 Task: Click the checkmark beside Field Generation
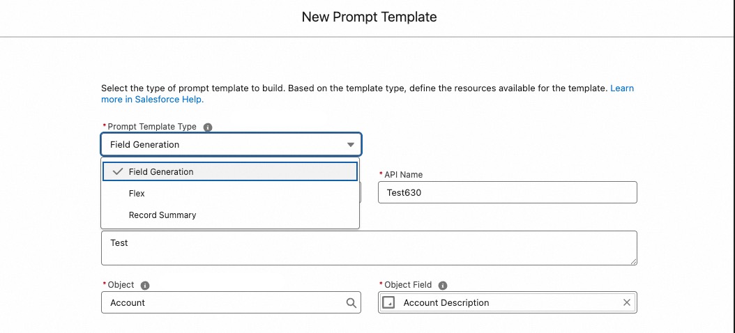[x=117, y=171]
